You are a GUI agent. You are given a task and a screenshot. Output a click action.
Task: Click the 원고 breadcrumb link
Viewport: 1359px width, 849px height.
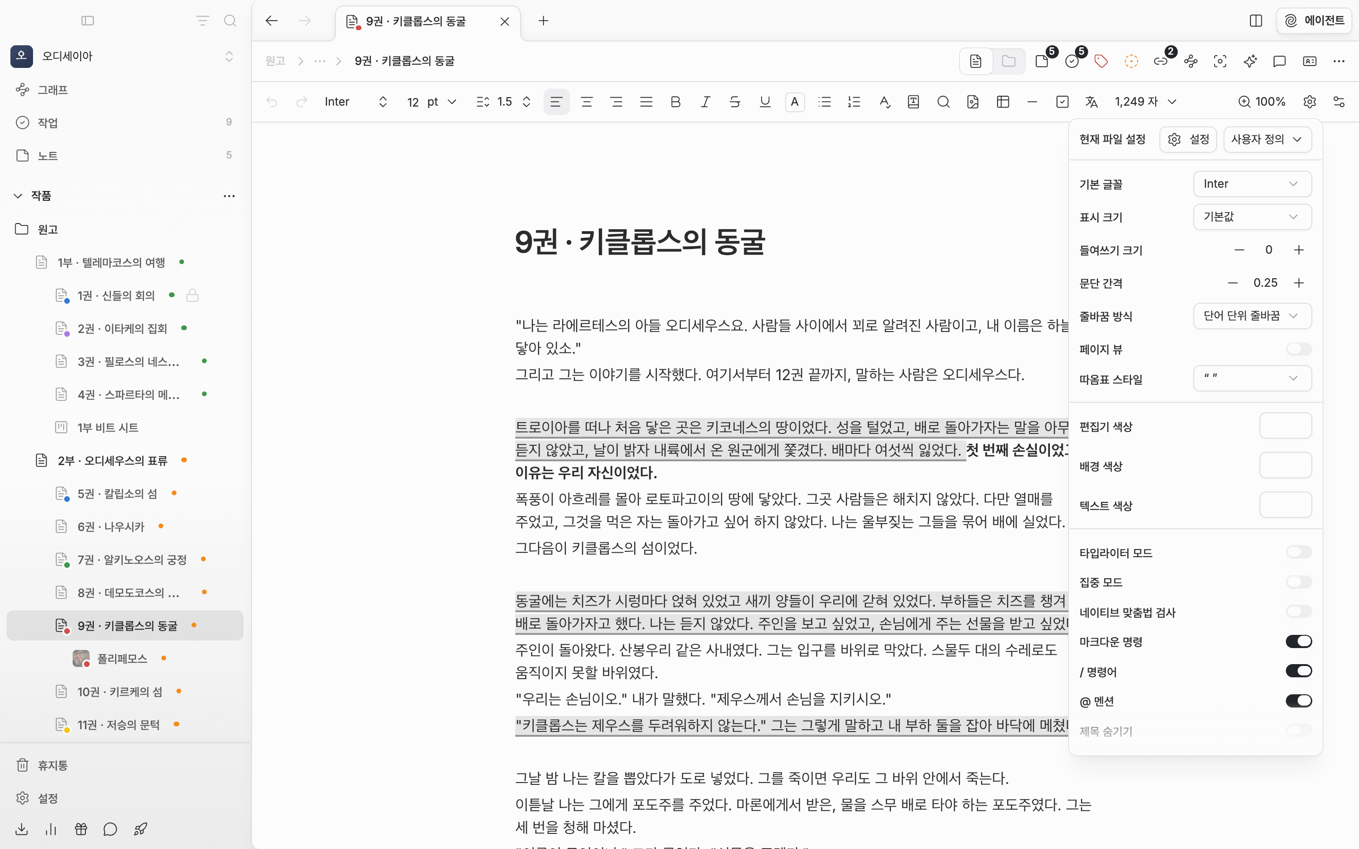[x=275, y=61]
